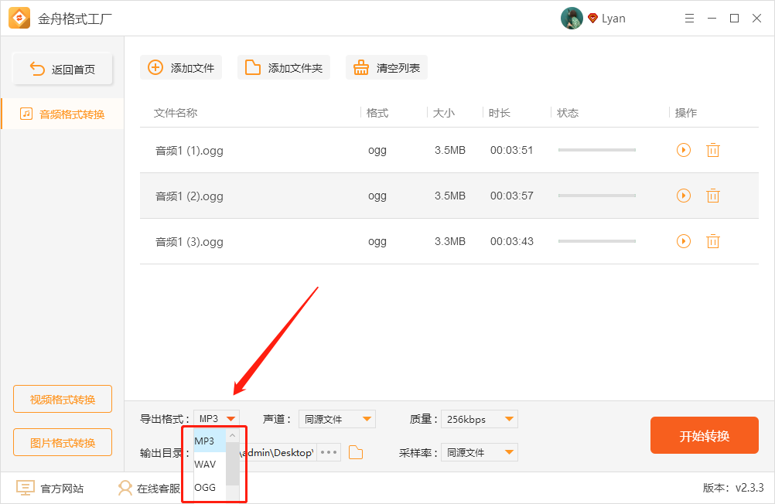
Task: Keep MP3 selected in format list
Action: pyautogui.click(x=204, y=441)
